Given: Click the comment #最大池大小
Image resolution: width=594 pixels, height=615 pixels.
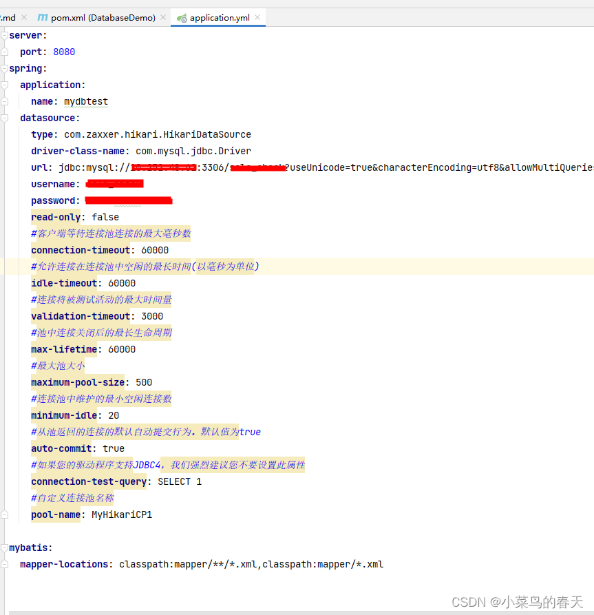Looking at the screenshot, I should (x=58, y=366).
